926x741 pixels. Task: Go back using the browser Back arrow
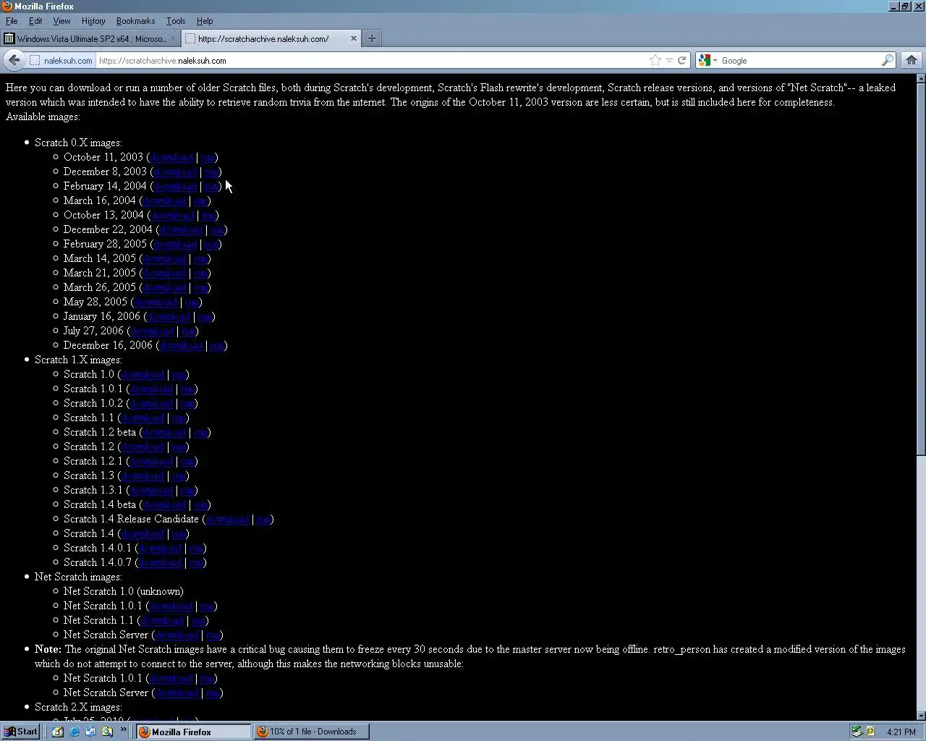[x=14, y=60]
